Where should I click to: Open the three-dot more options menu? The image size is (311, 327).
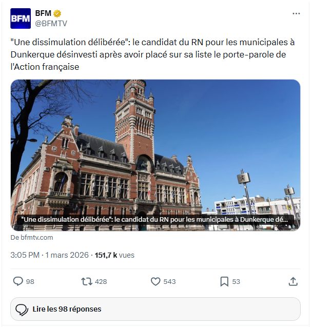coord(296,13)
